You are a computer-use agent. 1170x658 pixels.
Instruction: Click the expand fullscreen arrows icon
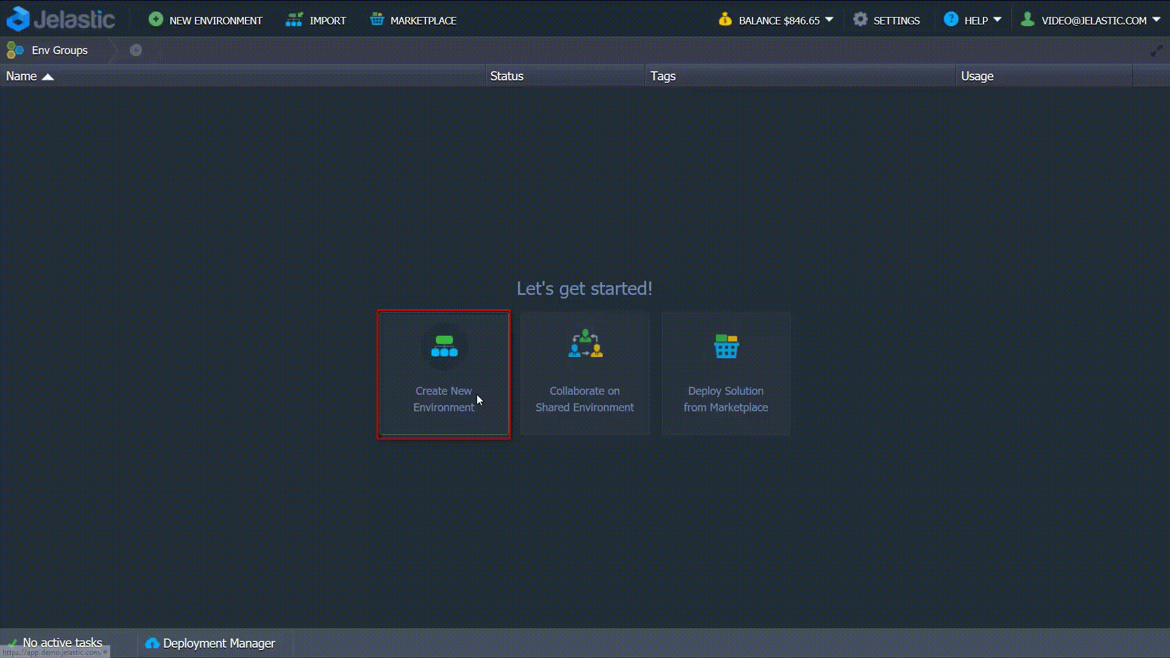tap(1156, 51)
